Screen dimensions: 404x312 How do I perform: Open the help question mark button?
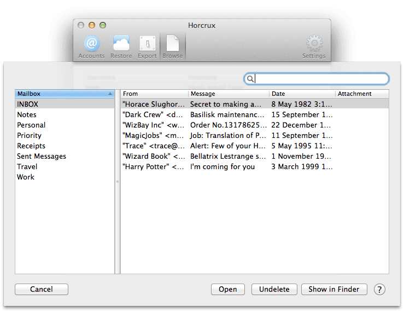[379, 290]
